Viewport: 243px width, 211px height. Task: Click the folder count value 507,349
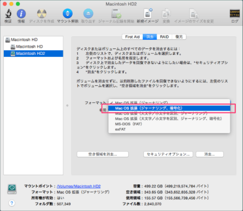pos(64,204)
